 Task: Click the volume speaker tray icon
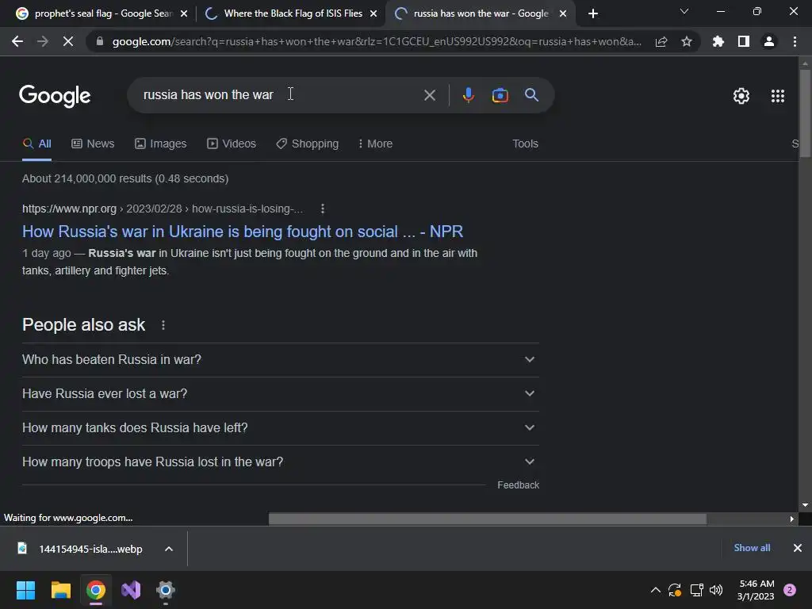(x=716, y=590)
